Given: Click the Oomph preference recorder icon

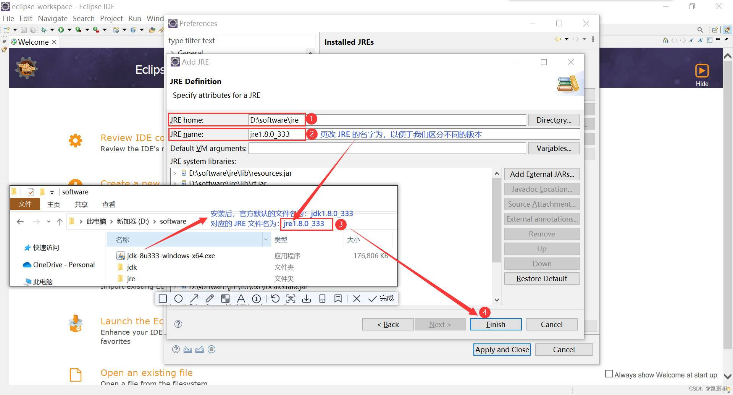Looking at the screenshot, I should 212,349.
